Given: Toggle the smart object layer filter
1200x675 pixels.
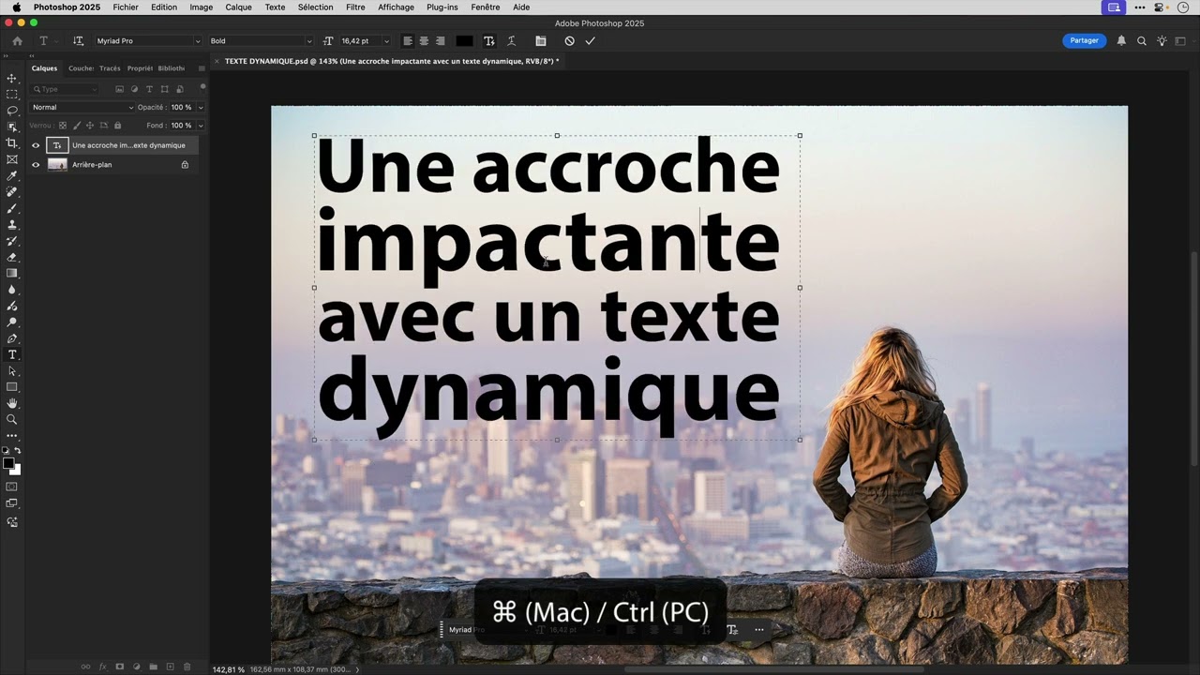Looking at the screenshot, I should (179, 89).
